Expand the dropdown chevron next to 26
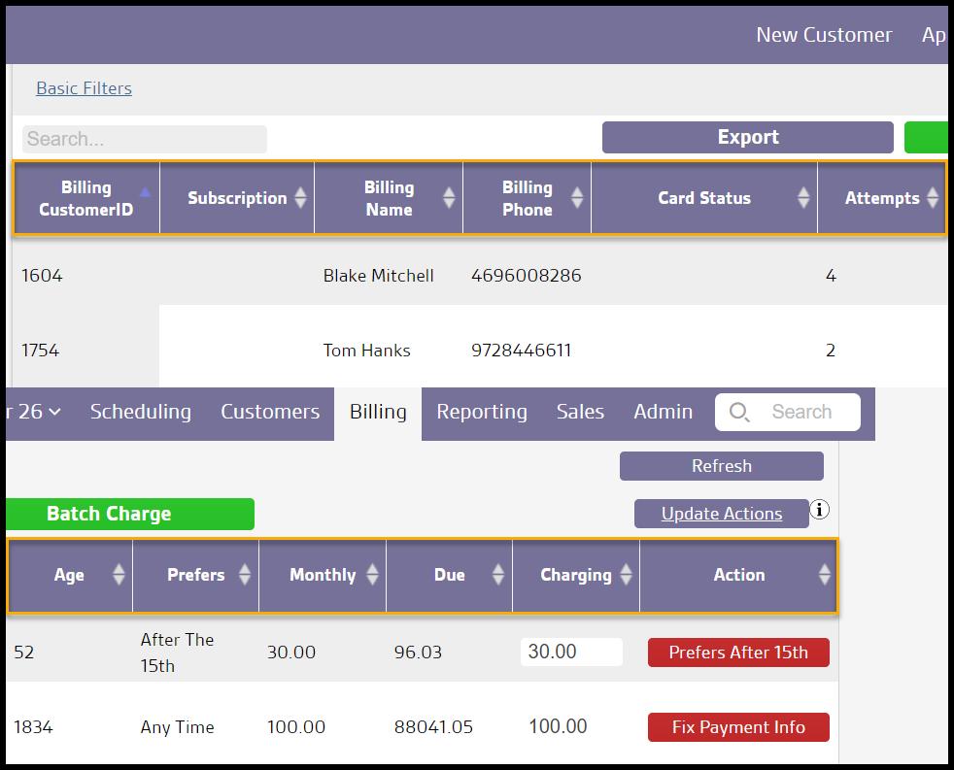The image size is (954, 770). point(55,412)
